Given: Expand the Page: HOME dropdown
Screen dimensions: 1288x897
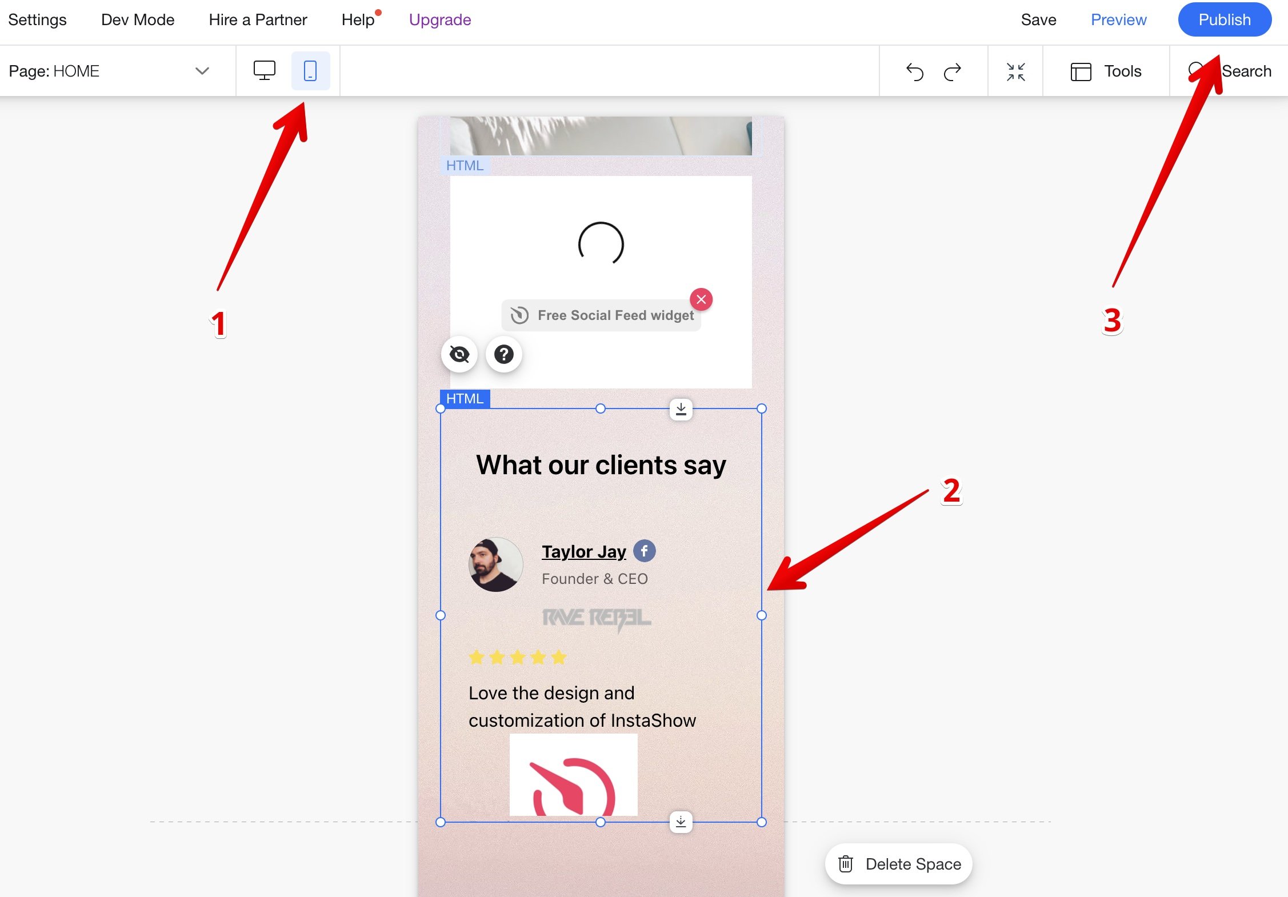Looking at the screenshot, I should (x=117, y=71).
